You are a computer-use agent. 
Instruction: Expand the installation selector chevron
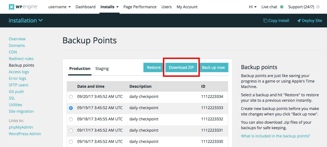(41, 21)
